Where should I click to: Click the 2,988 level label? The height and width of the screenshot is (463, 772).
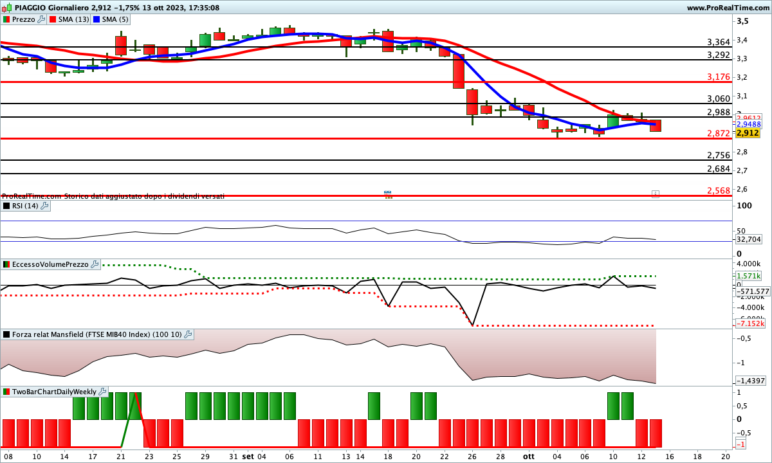[x=719, y=113]
